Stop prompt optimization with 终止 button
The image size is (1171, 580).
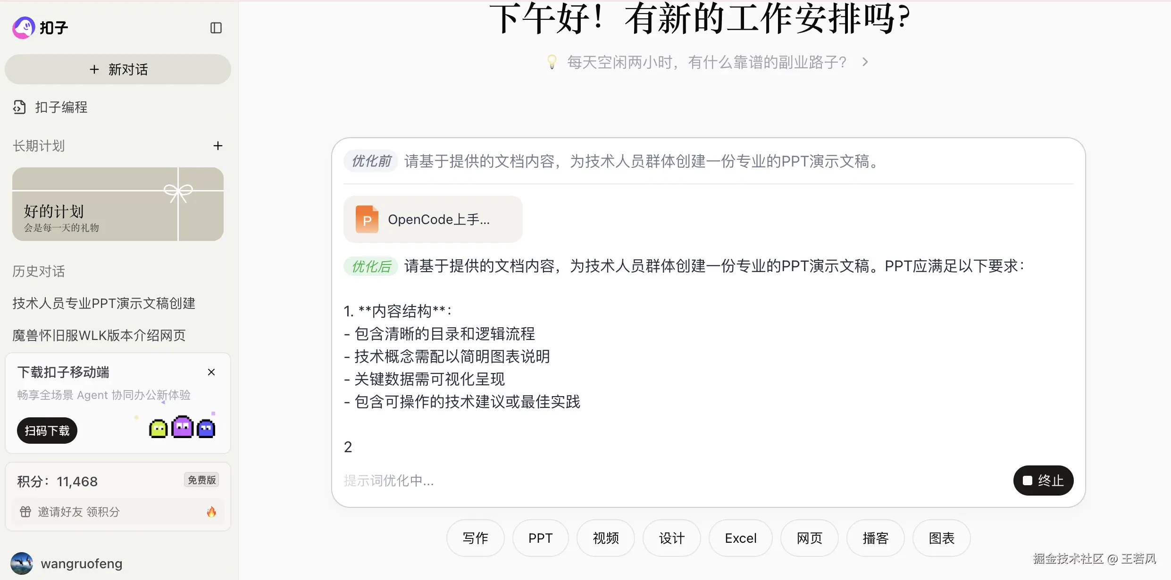pyautogui.click(x=1043, y=481)
